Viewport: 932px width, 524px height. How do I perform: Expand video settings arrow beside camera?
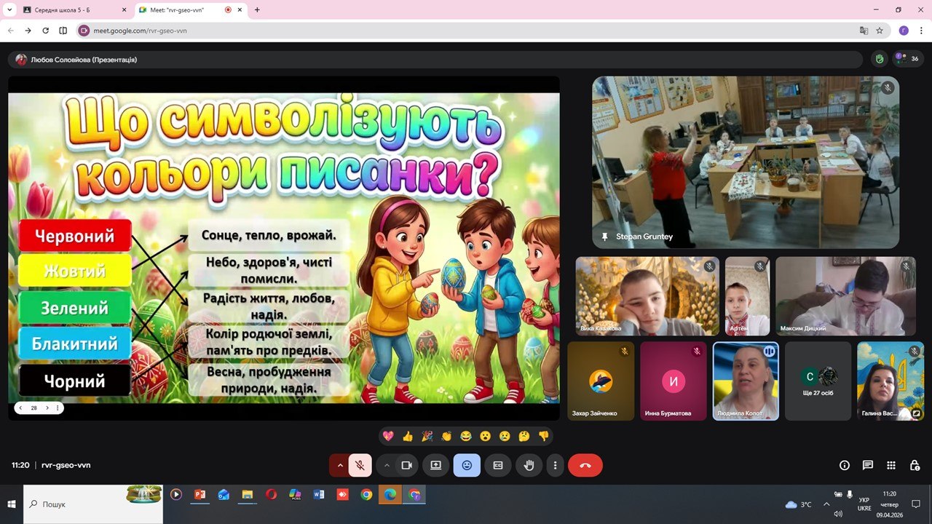click(387, 465)
